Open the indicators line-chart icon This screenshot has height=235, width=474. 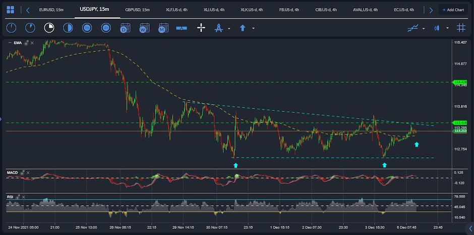click(413, 28)
